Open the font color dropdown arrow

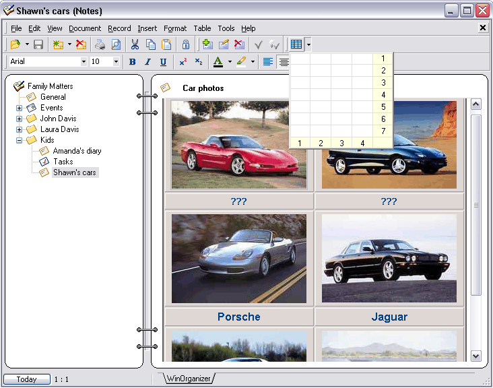point(230,62)
